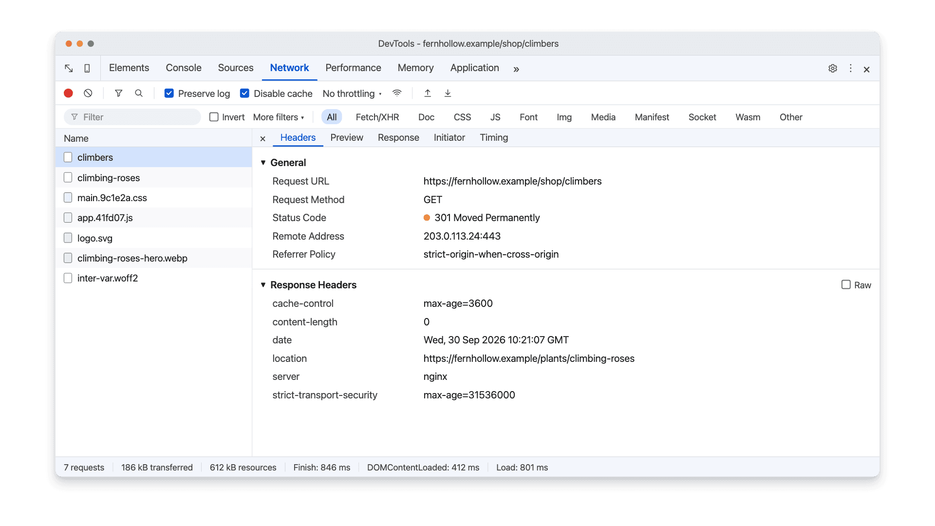
Task: Filter requests by JS type
Action: pyautogui.click(x=495, y=117)
